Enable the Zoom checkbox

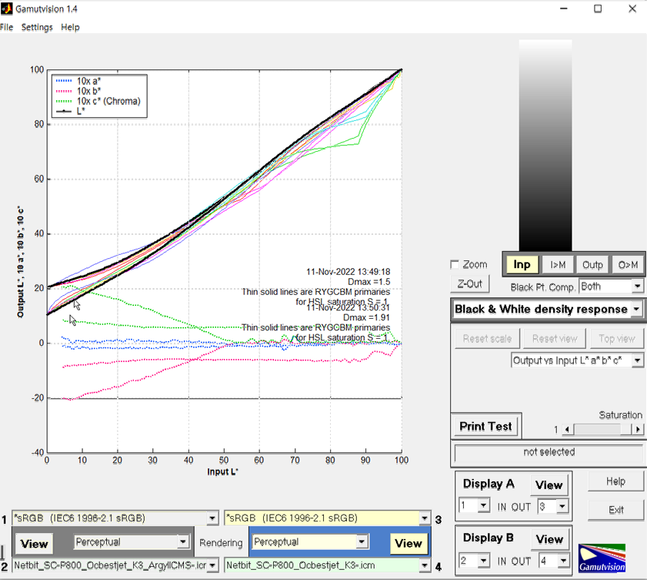coord(455,264)
